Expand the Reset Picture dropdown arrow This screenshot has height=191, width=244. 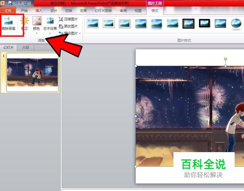[x=80, y=33]
